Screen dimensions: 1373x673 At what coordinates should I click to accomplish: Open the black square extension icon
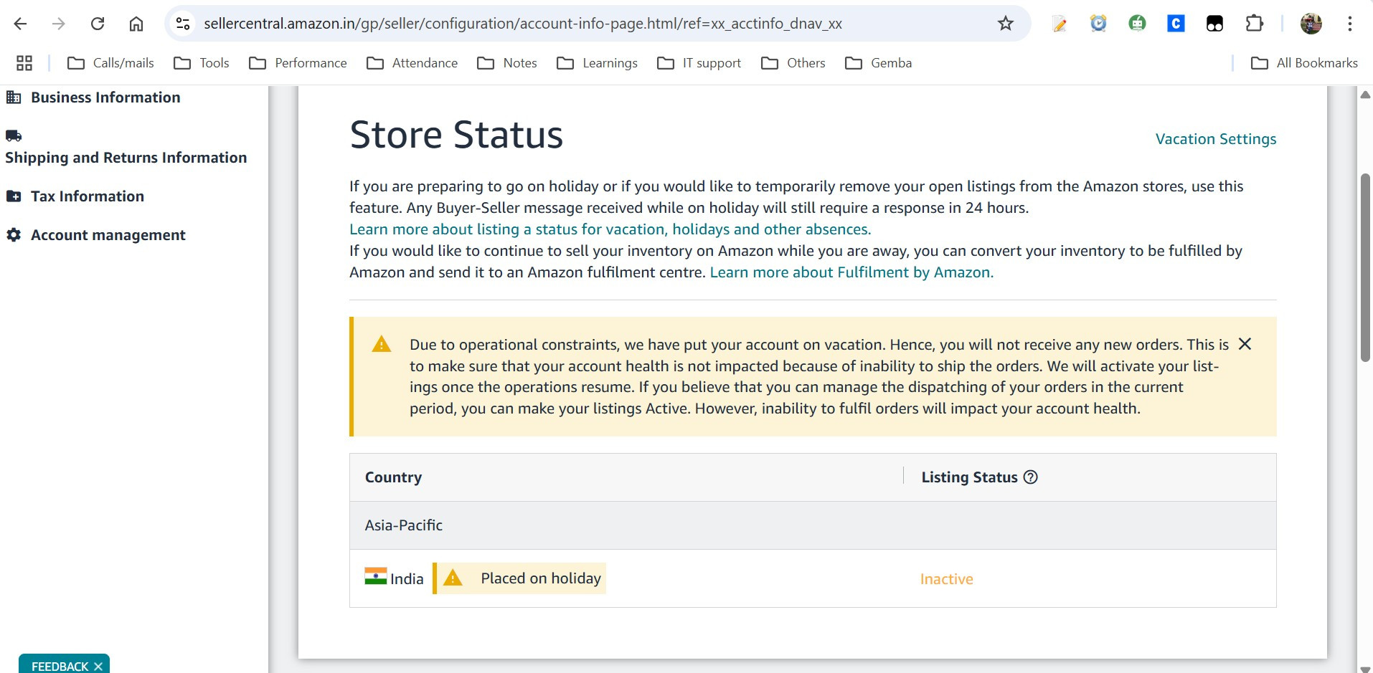1214,24
